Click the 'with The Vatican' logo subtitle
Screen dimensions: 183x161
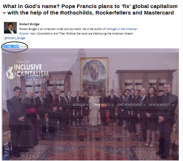(x=37, y=79)
